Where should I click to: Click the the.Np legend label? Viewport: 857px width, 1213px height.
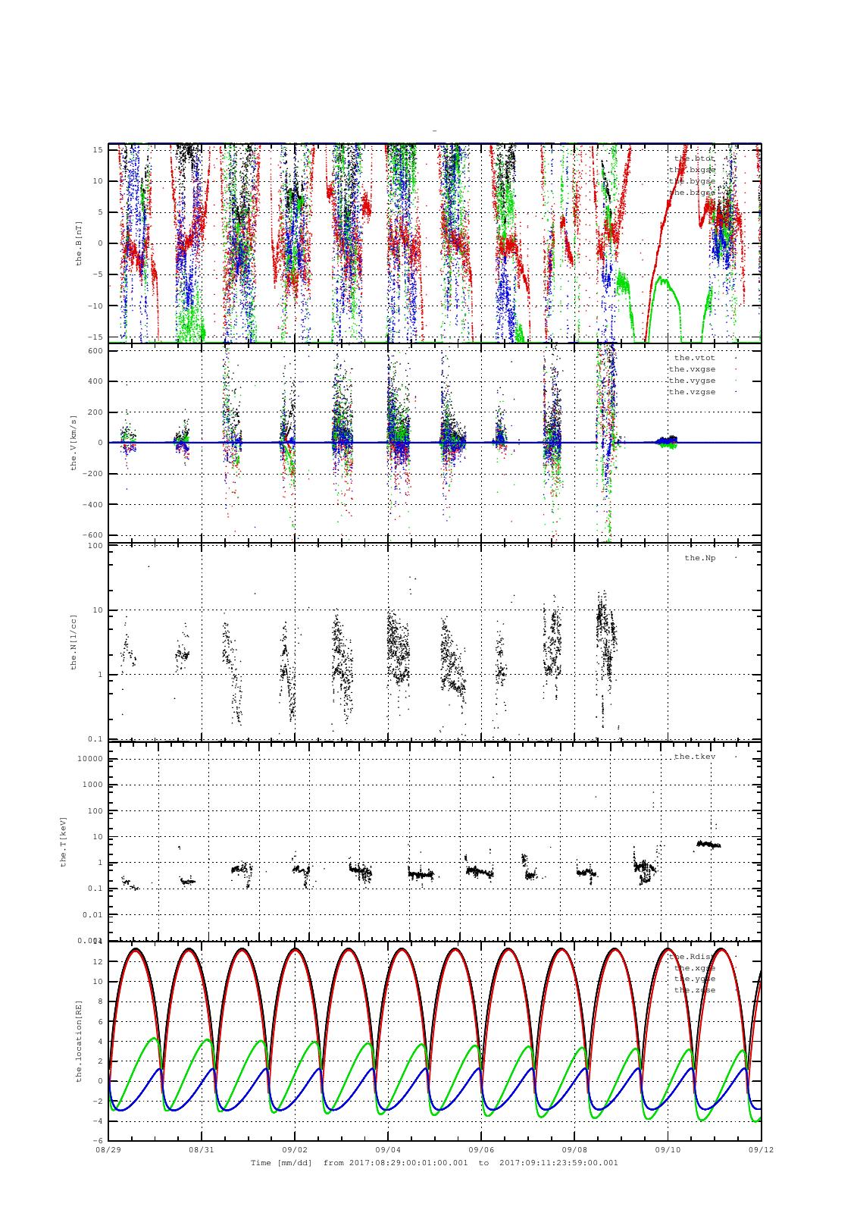point(699,558)
